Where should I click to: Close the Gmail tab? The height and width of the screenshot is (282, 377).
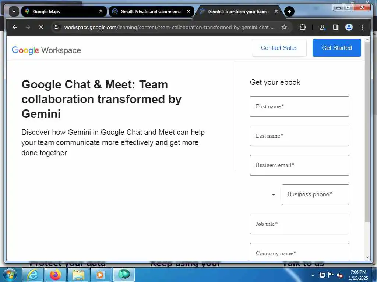tap(188, 11)
